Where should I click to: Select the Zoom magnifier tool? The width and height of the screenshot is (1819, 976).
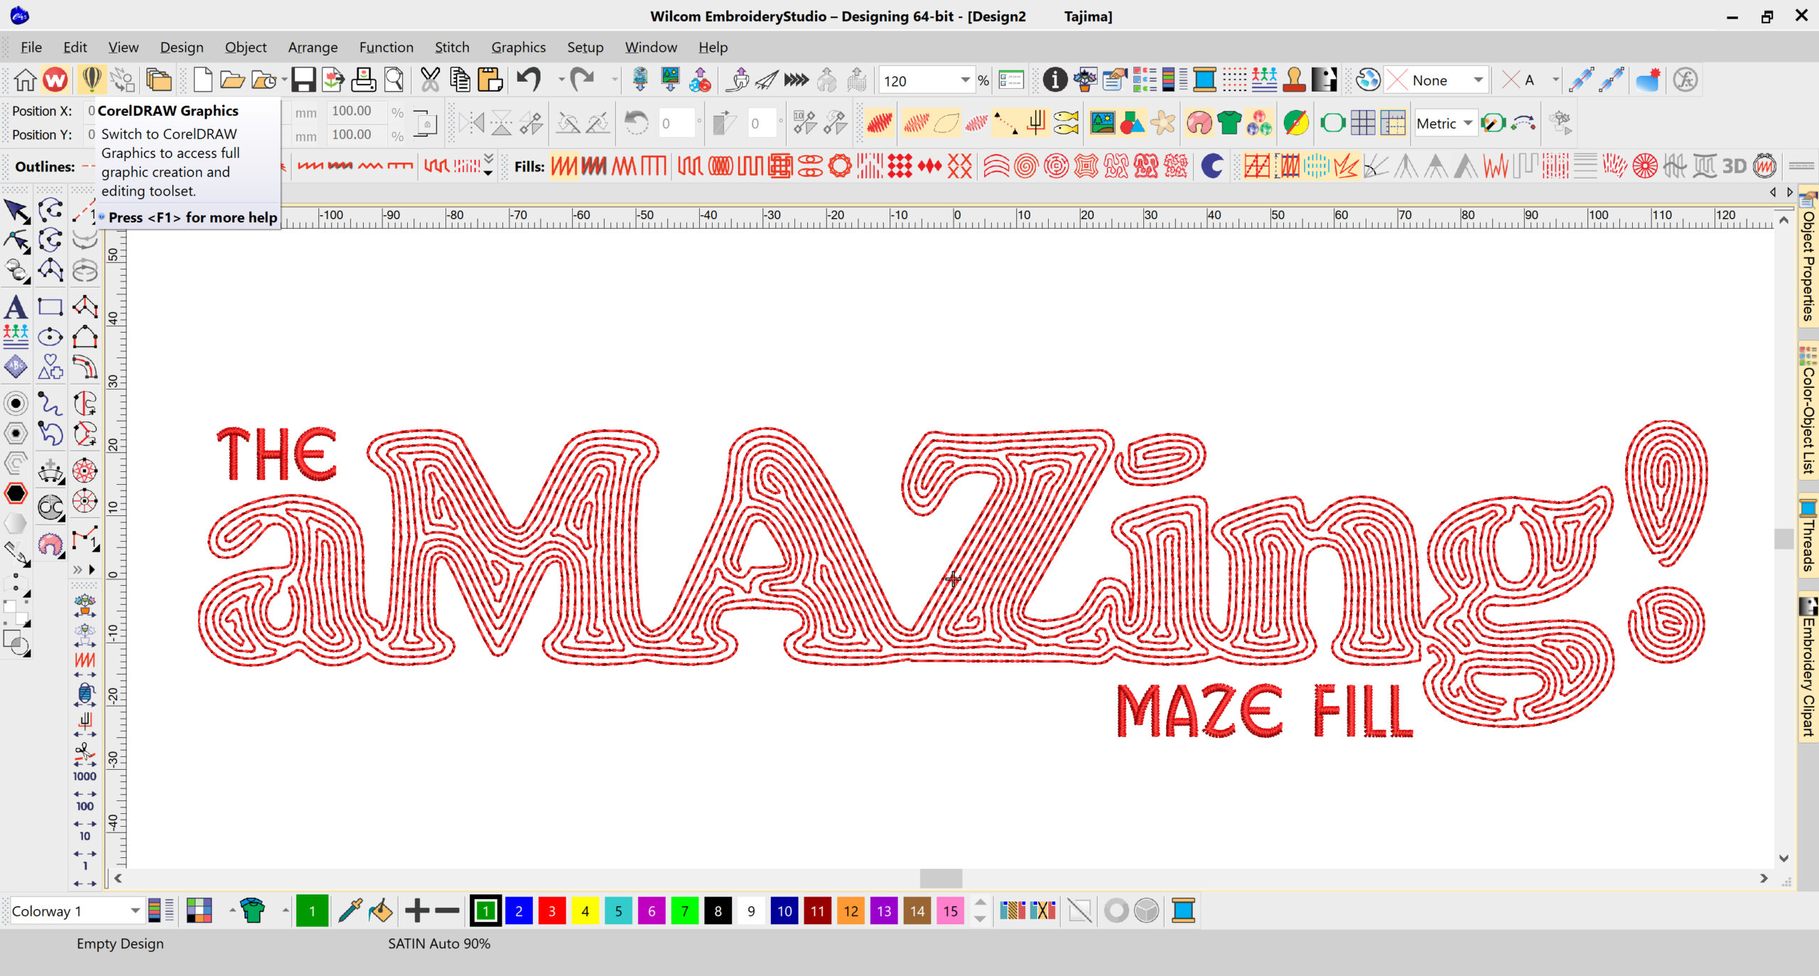[393, 80]
